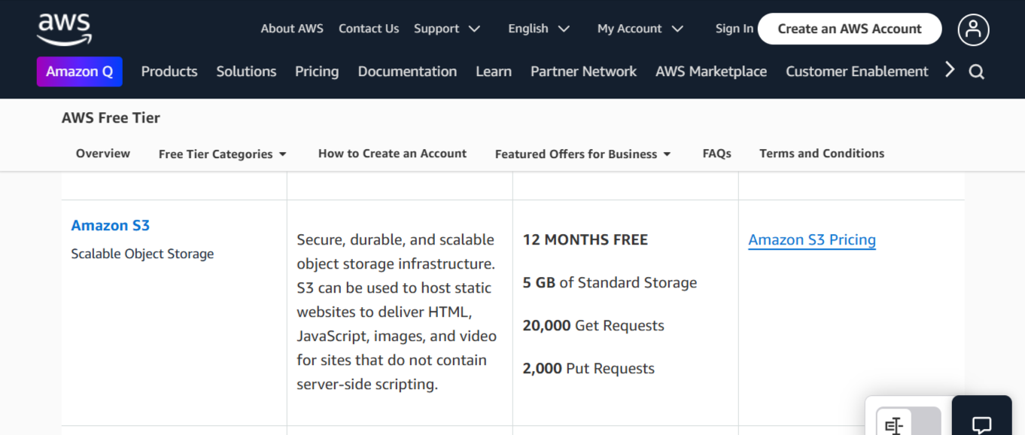This screenshot has height=435, width=1025.
Task: Open the user profile icon
Action: [973, 29]
